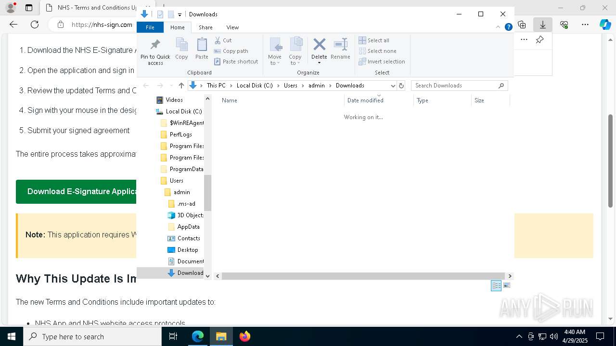Go back in Edge browser
Image resolution: width=616 pixels, height=346 pixels.
point(13,25)
